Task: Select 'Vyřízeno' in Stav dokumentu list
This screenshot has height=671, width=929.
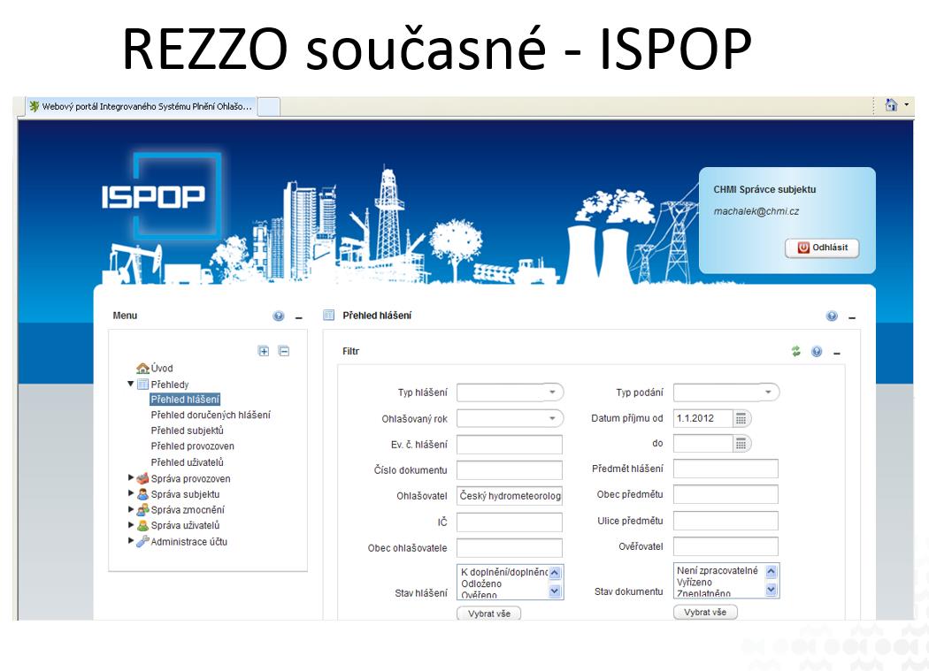Action: pos(695,583)
